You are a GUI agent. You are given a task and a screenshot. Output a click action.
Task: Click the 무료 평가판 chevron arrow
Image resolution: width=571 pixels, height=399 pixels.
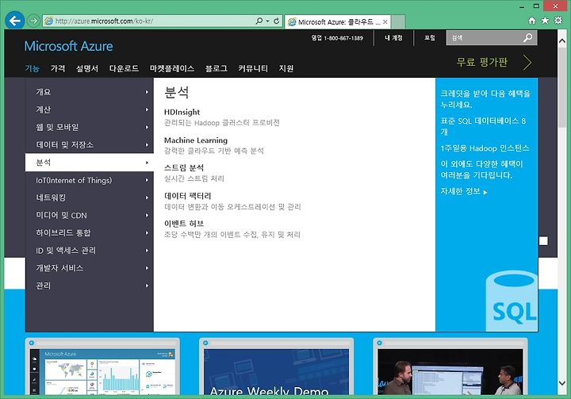(527, 63)
